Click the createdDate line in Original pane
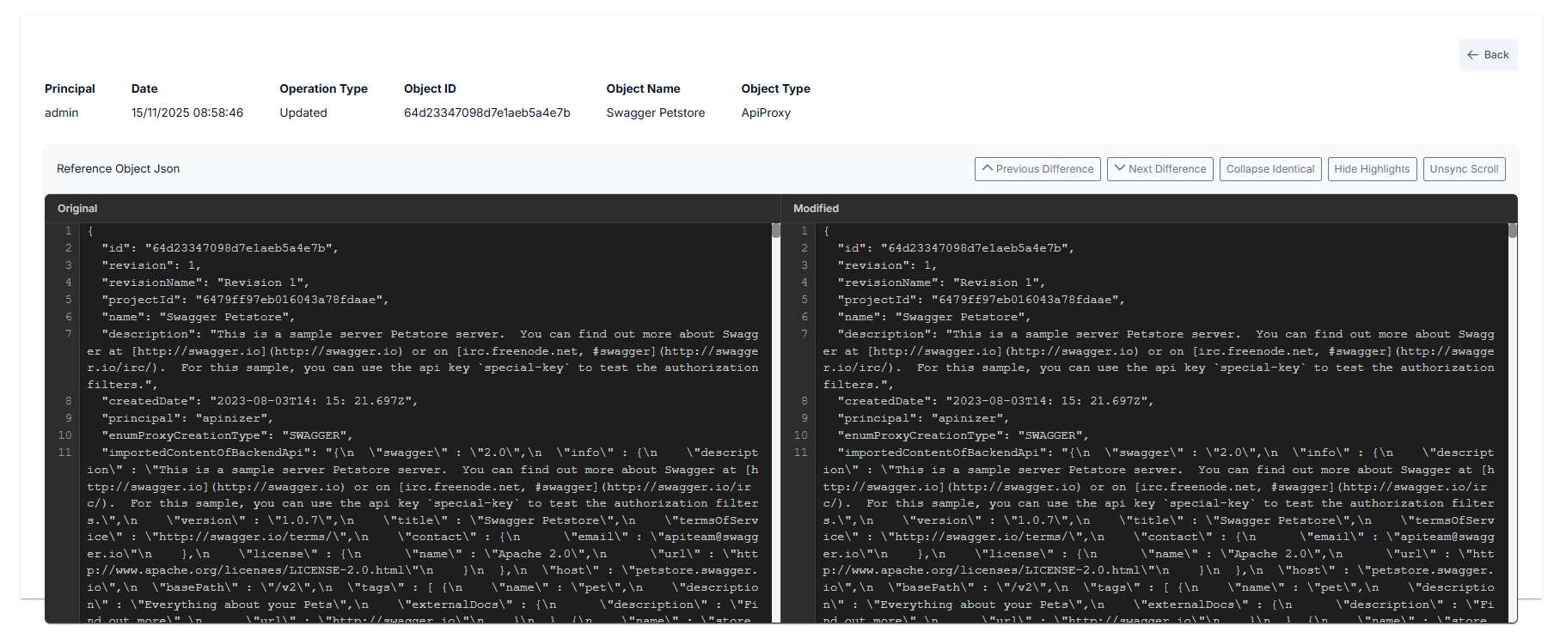Viewport: 1560px width, 632px height. [260, 401]
